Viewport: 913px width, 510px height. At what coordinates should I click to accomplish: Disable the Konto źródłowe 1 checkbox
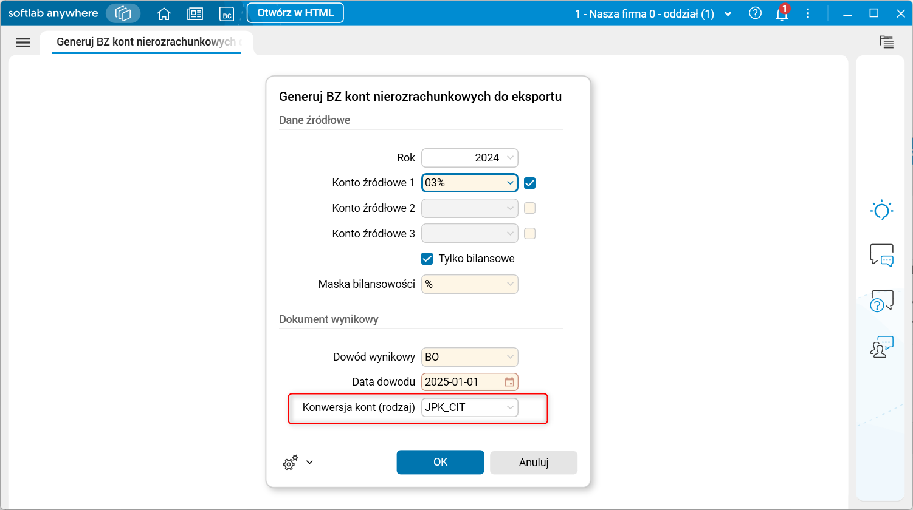tap(529, 182)
